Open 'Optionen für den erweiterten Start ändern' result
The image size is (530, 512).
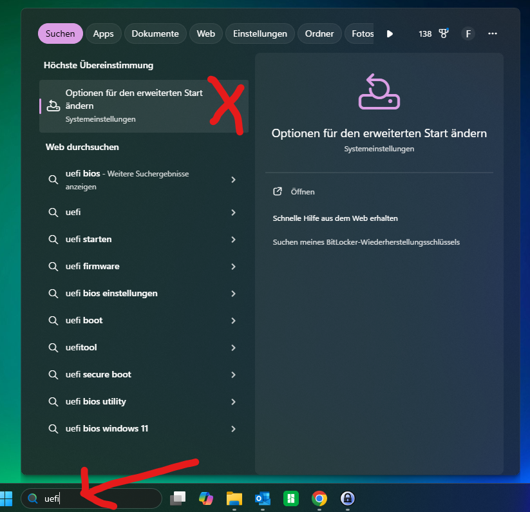coord(144,106)
